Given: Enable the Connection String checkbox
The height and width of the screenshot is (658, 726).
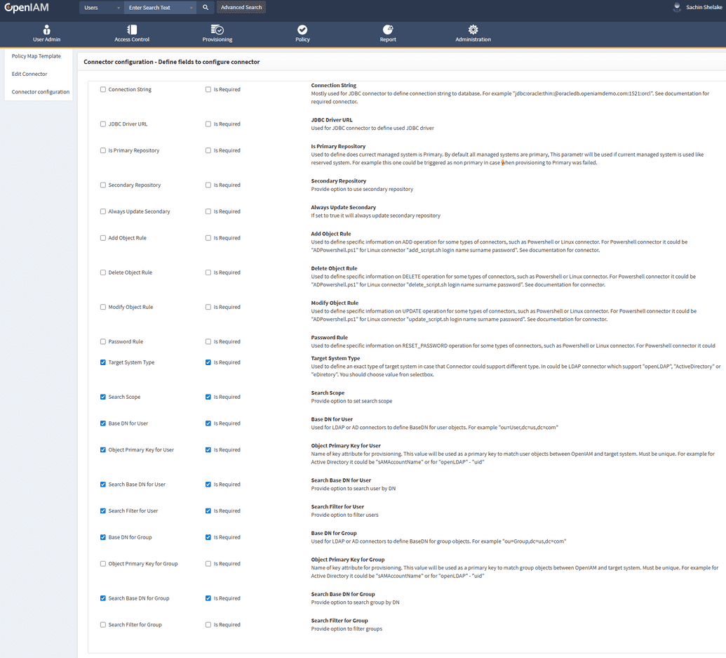Looking at the screenshot, I should click(x=101, y=89).
